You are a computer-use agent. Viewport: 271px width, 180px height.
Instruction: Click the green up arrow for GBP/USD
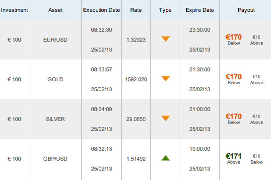coord(165,158)
